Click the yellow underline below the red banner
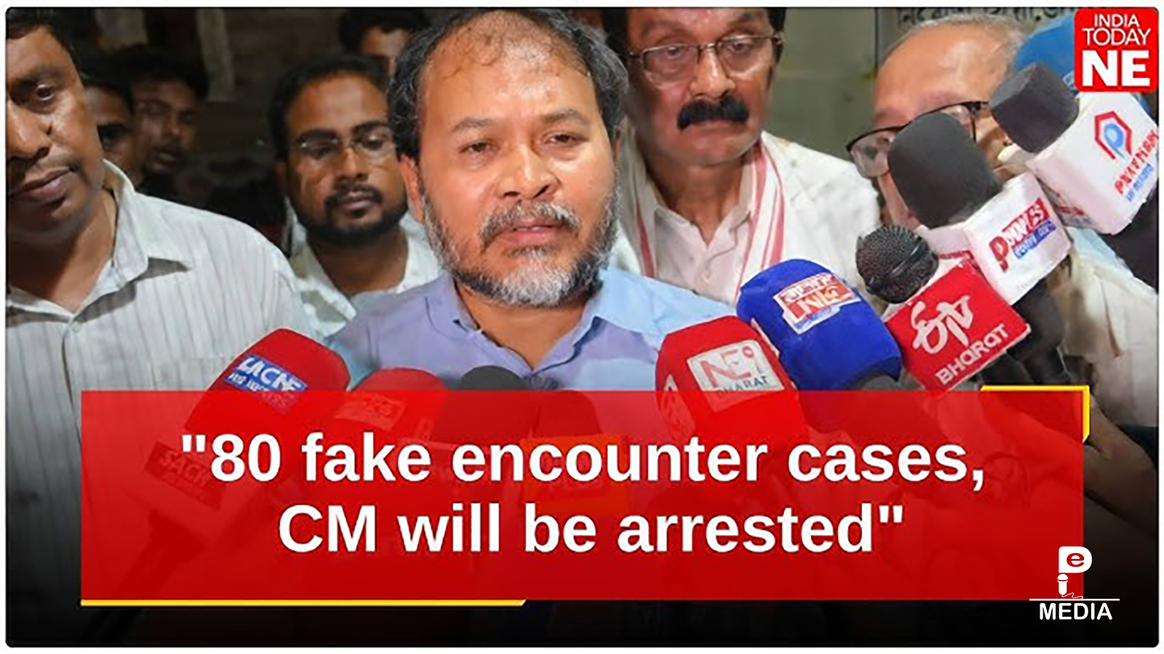Viewport: 1164px width, 654px height. tap(303, 602)
